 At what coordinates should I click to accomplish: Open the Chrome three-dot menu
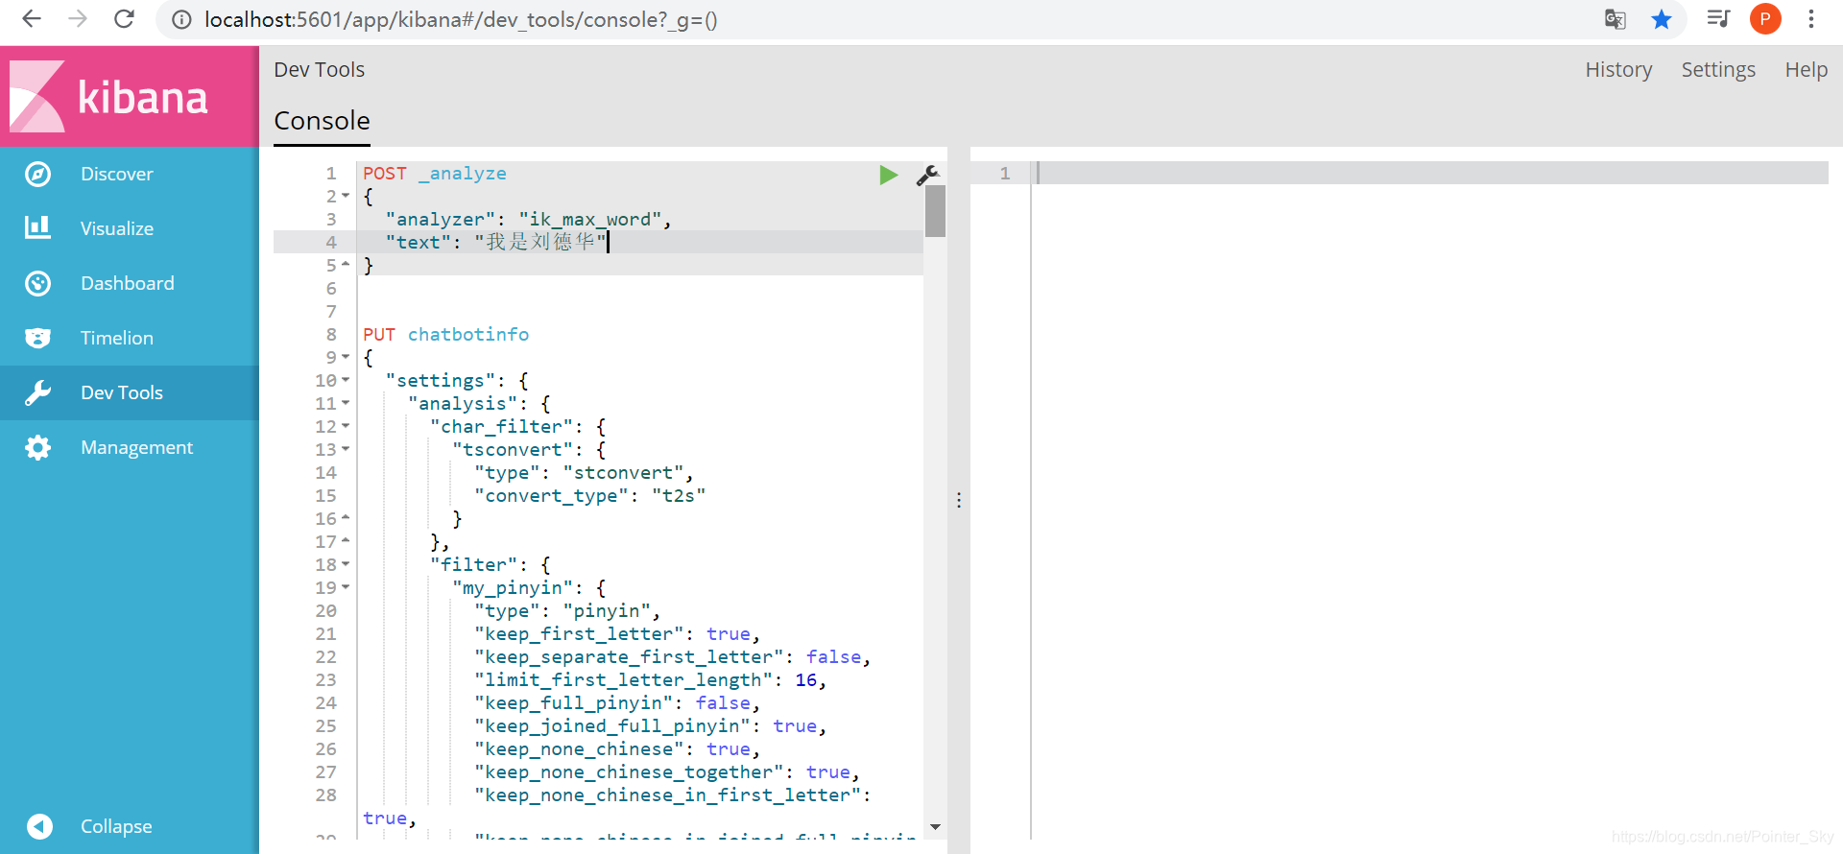coord(1811,19)
